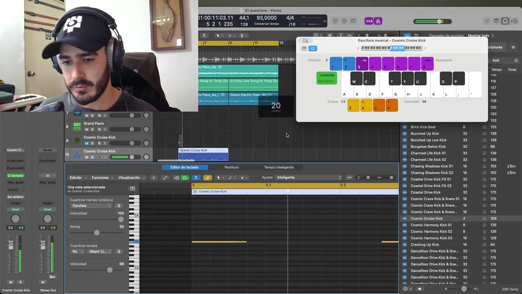
Task: Click the Q time quantize button
Action: (119, 206)
